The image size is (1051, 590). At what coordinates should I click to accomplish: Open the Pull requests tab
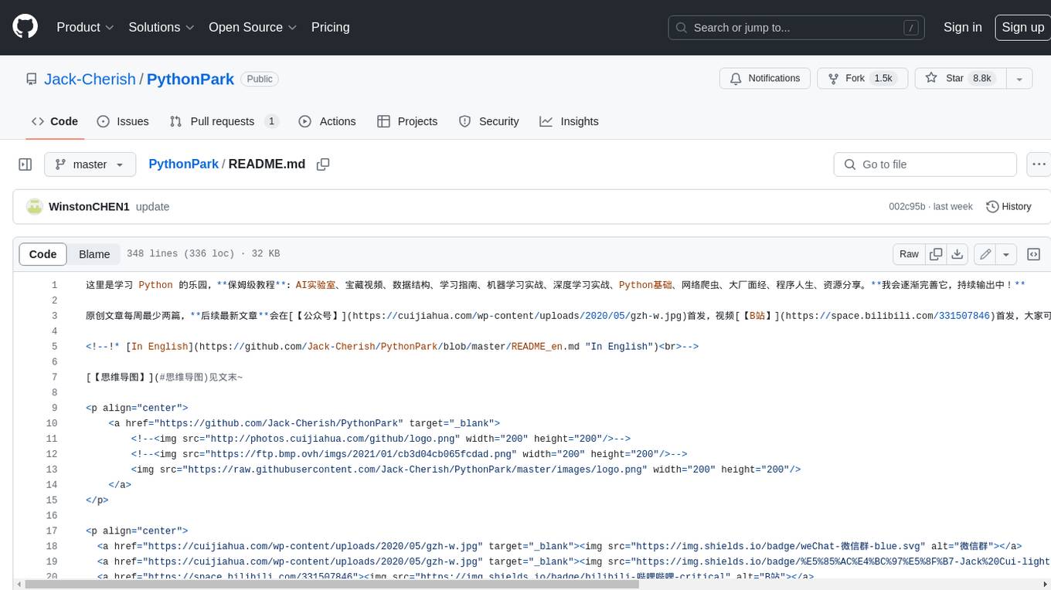coord(224,121)
